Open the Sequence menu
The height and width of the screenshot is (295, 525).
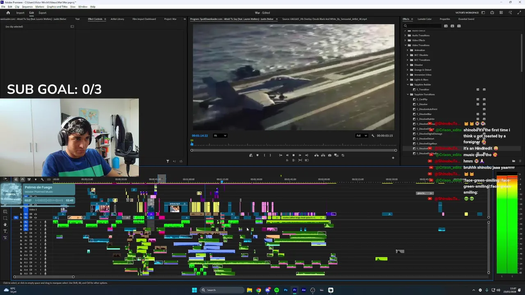point(27,7)
